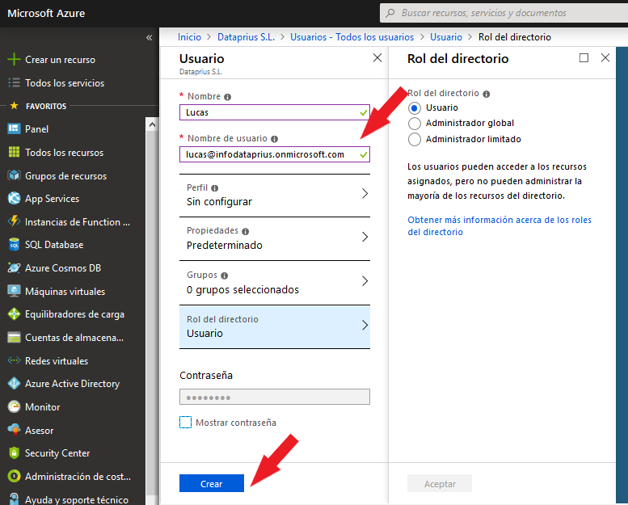Click the Instancias de Function lightning icon
Image resolution: width=628 pixels, height=505 pixels.
(14, 221)
